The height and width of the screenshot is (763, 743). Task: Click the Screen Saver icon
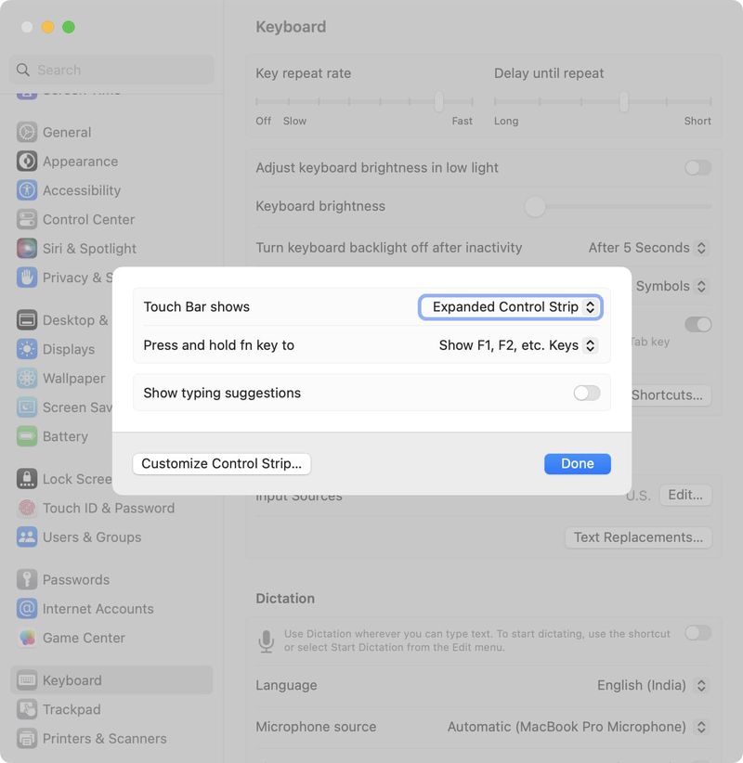[27, 407]
